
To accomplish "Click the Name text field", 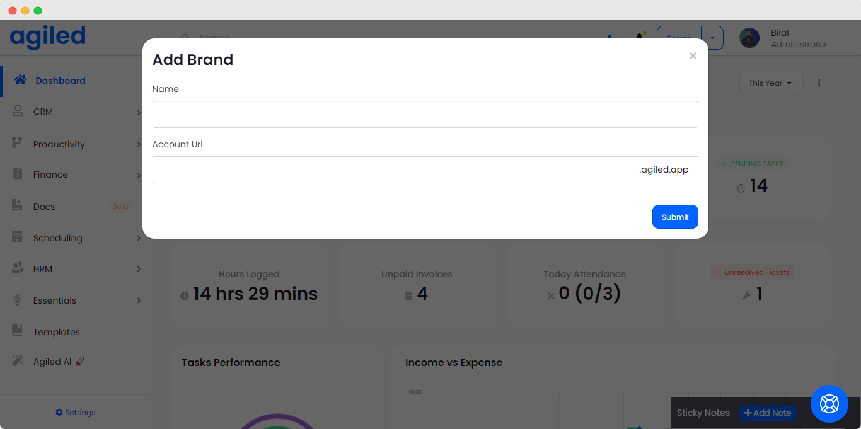I will 425,115.
